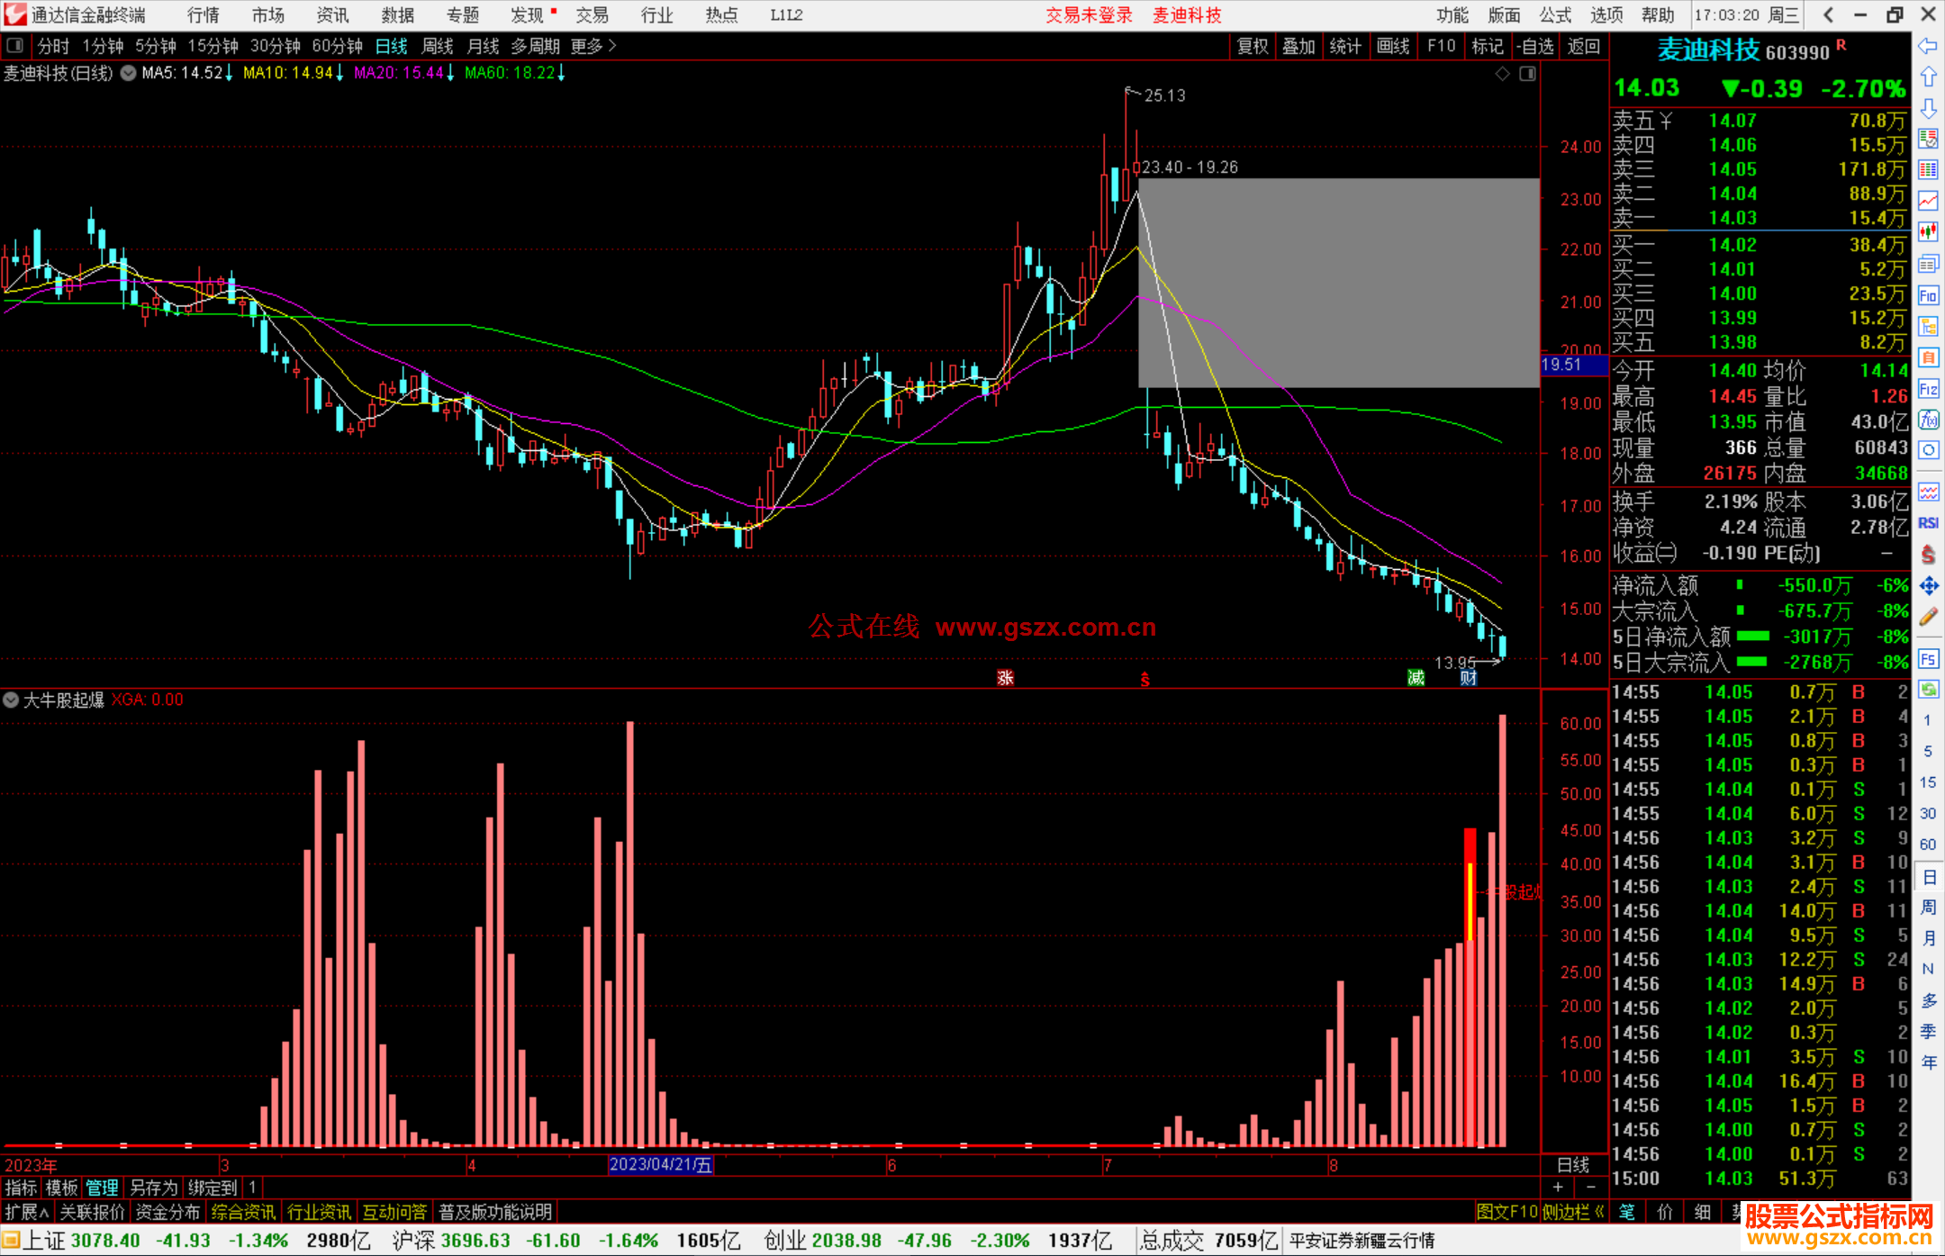The width and height of the screenshot is (1945, 1256).
Task: Click the candlestick chart sidebar icon
Action: click(1928, 232)
